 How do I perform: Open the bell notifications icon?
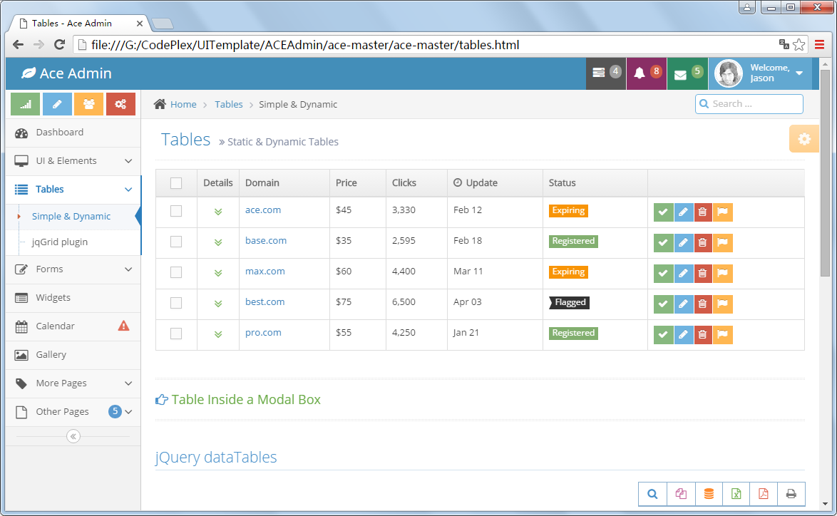point(640,73)
